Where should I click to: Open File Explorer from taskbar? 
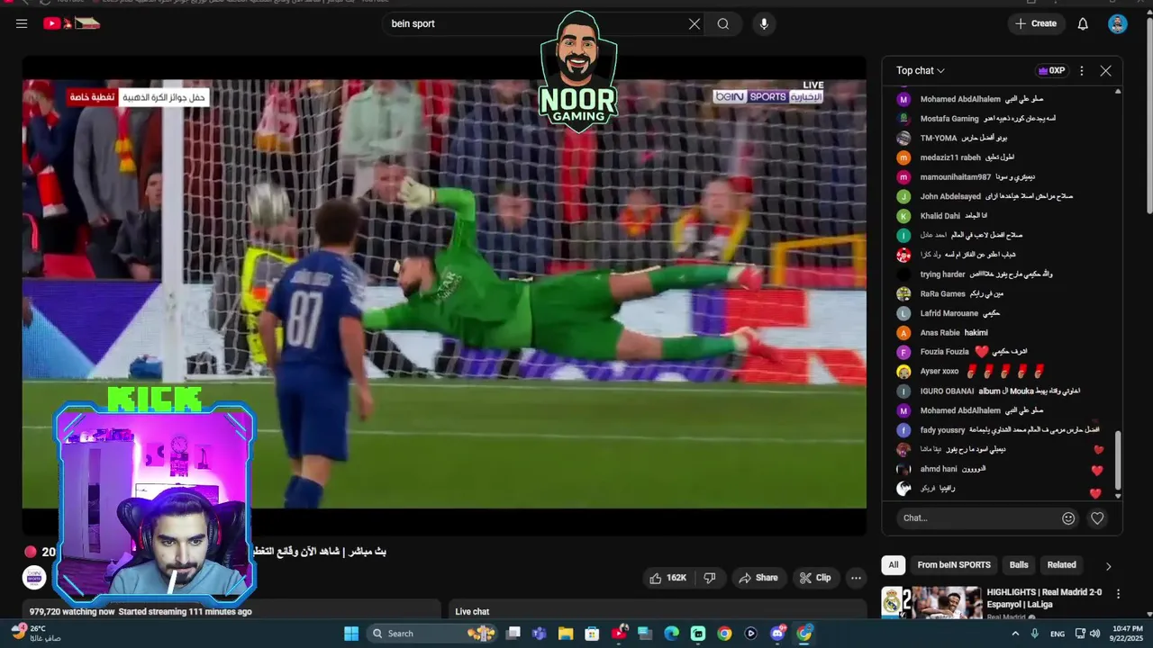(x=566, y=634)
